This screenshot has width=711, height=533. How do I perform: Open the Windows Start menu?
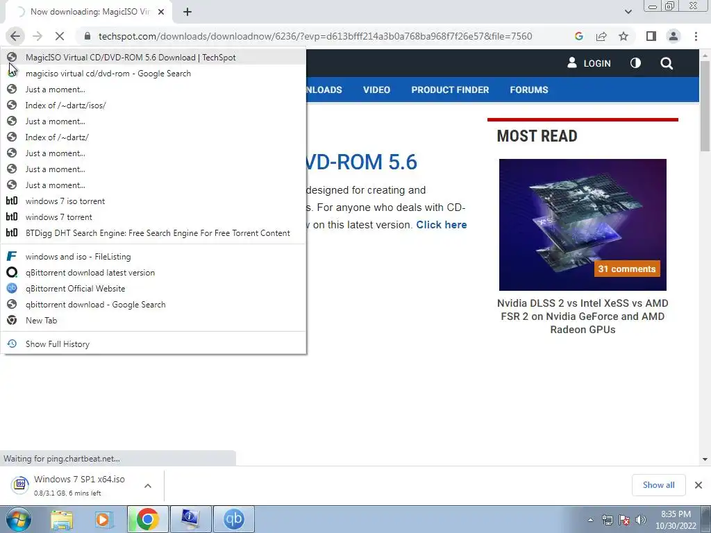coord(18,519)
